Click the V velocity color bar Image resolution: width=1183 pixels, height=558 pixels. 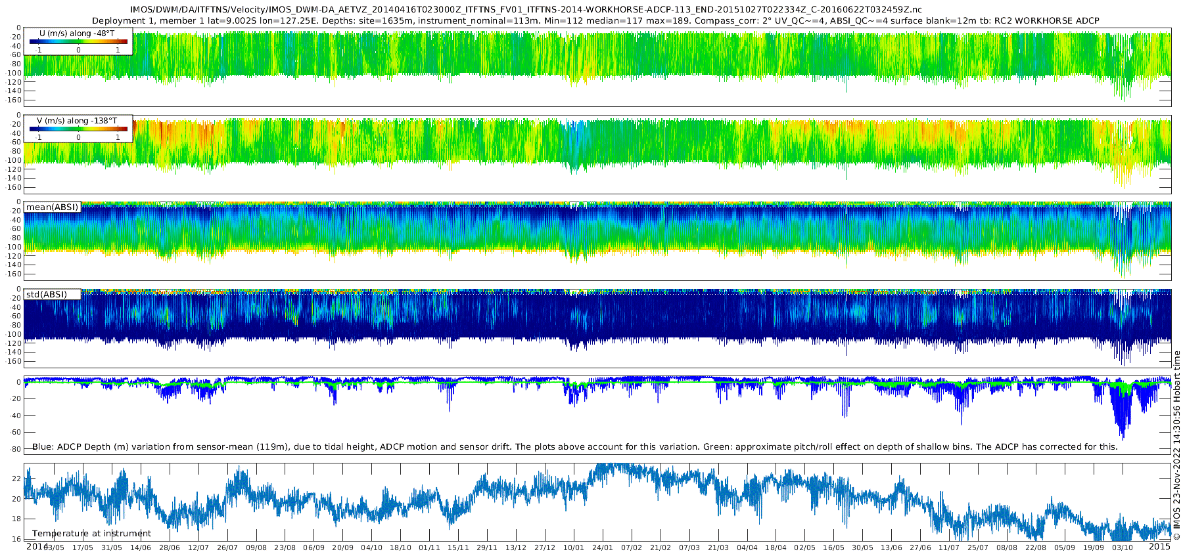(x=78, y=129)
